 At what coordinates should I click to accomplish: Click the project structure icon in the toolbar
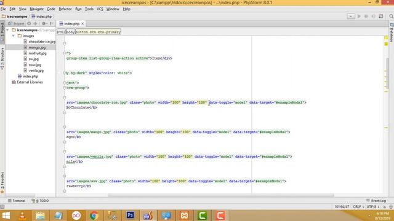coord(381,17)
